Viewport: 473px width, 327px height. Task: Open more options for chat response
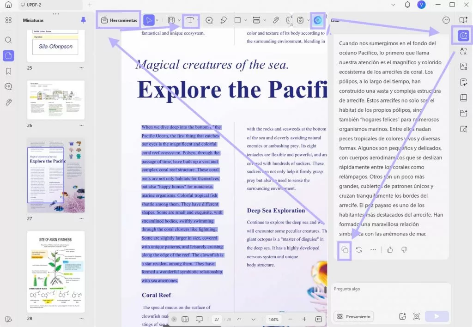pyautogui.click(x=373, y=250)
